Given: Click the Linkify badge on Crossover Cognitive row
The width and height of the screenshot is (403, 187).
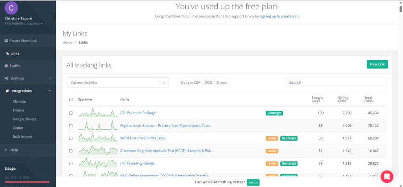Looking at the screenshot, I should pos(272,151).
